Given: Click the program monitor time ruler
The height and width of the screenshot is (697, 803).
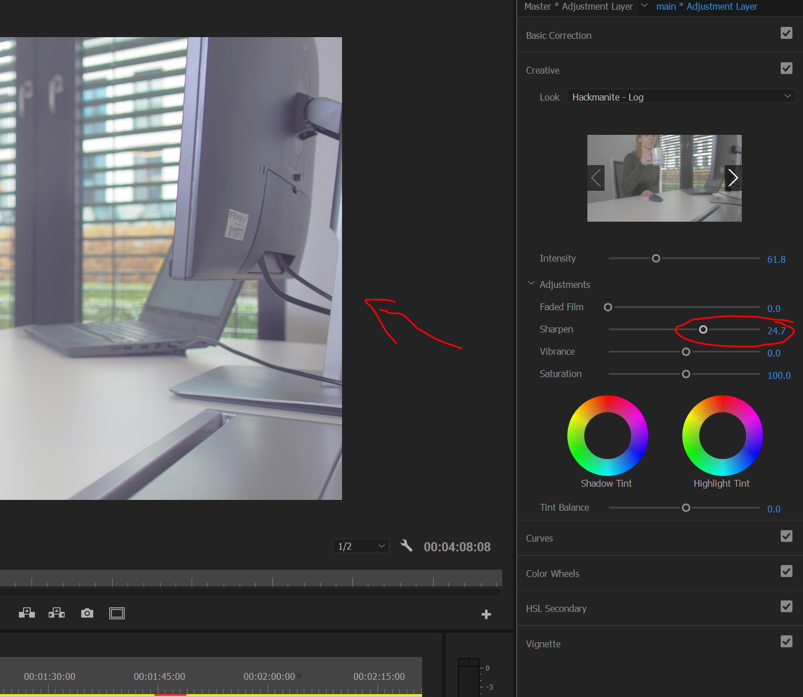Looking at the screenshot, I should [x=251, y=578].
